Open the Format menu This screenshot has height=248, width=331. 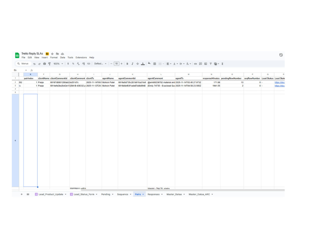[54, 57]
